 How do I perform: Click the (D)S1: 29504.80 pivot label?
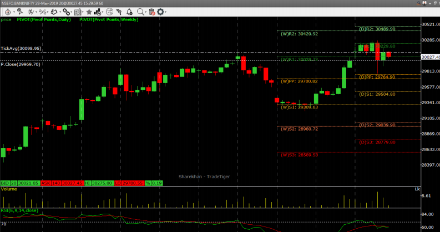(377, 95)
